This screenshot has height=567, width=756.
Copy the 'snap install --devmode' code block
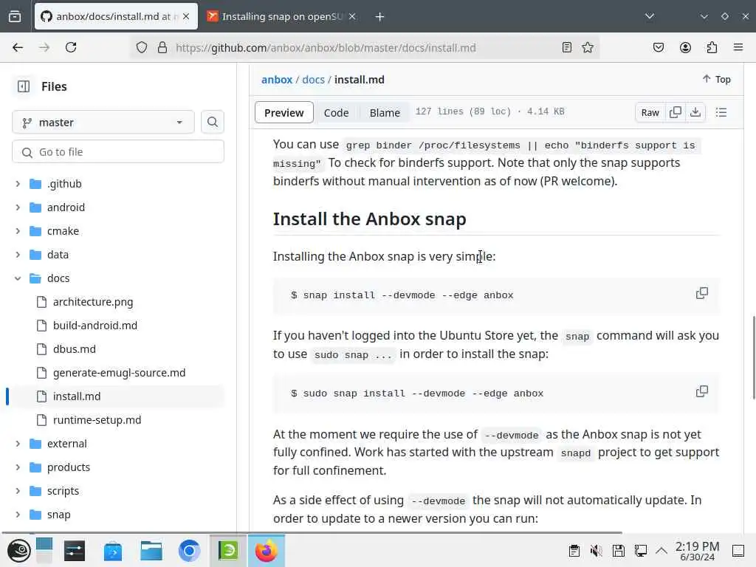[702, 293]
